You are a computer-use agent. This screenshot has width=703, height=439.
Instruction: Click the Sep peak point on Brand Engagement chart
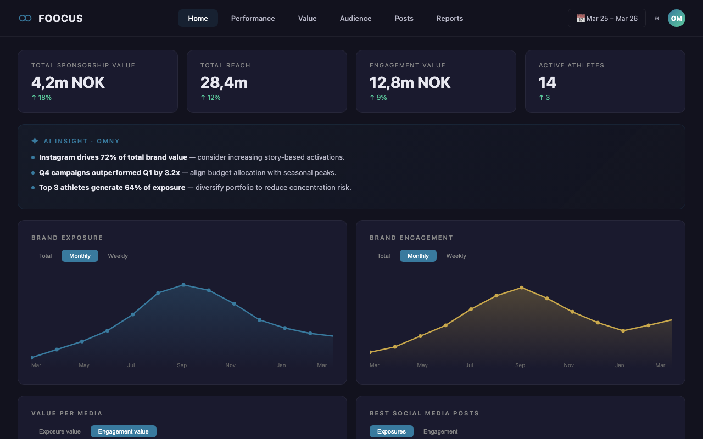tap(522, 288)
